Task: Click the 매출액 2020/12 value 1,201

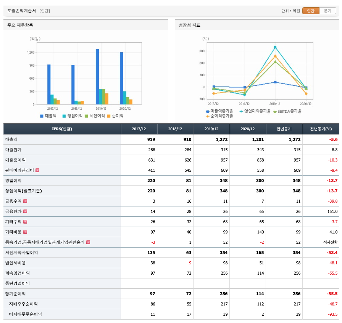Action: point(258,139)
